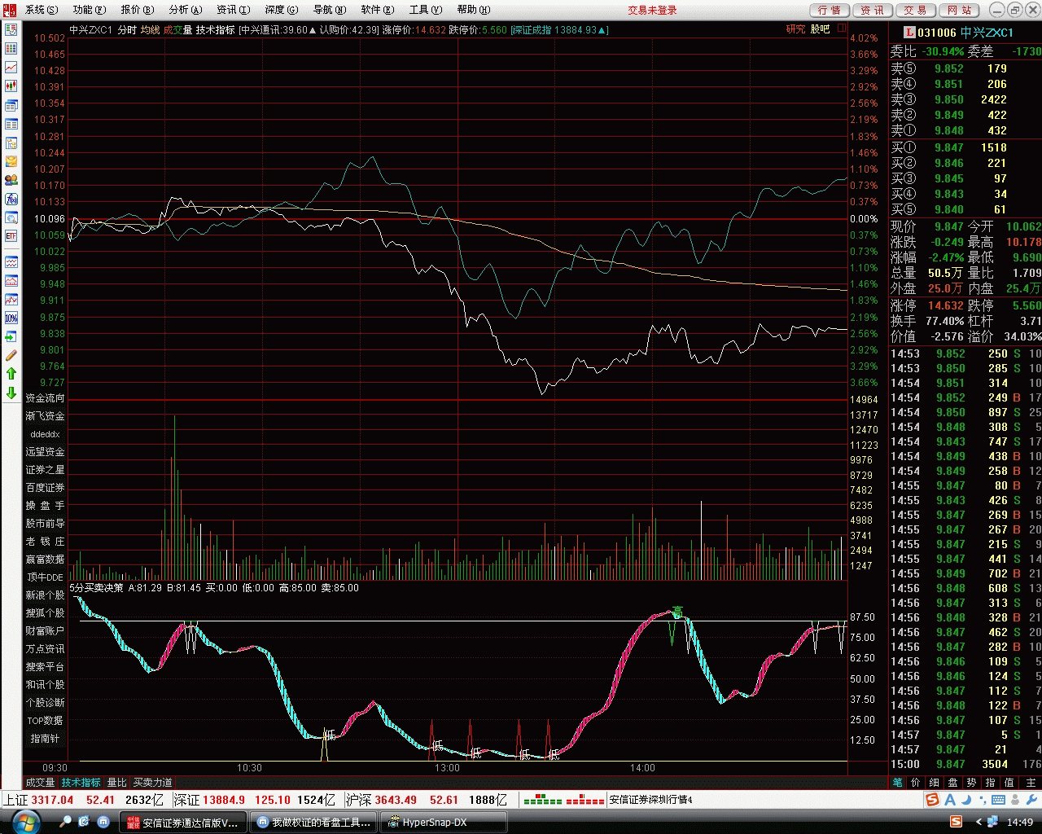Click the 研究 link above chart

(x=795, y=29)
